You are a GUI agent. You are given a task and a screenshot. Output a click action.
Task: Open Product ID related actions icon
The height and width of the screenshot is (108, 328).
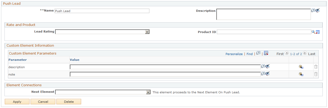coord(318,32)
